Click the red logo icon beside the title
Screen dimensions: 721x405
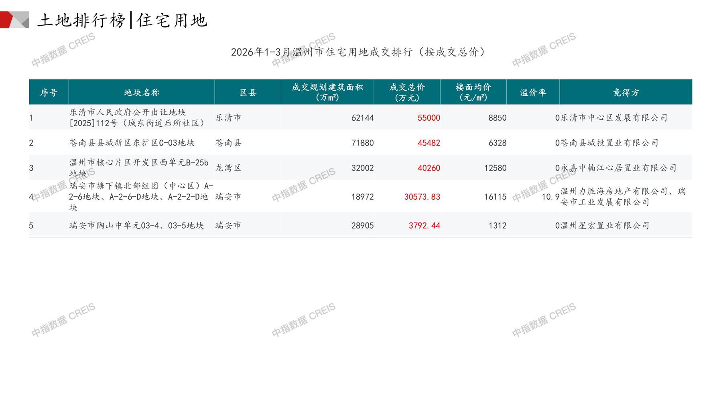(x=14, y=20)
